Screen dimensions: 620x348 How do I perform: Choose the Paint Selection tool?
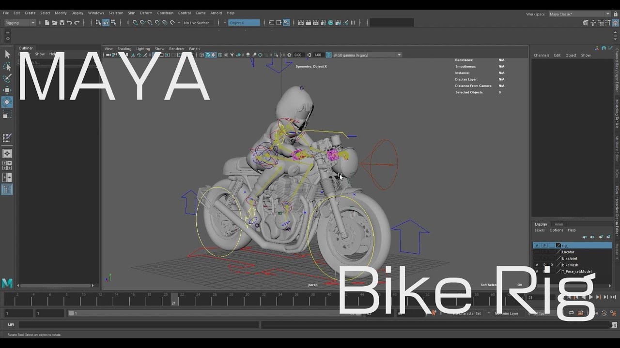(7, 78)
